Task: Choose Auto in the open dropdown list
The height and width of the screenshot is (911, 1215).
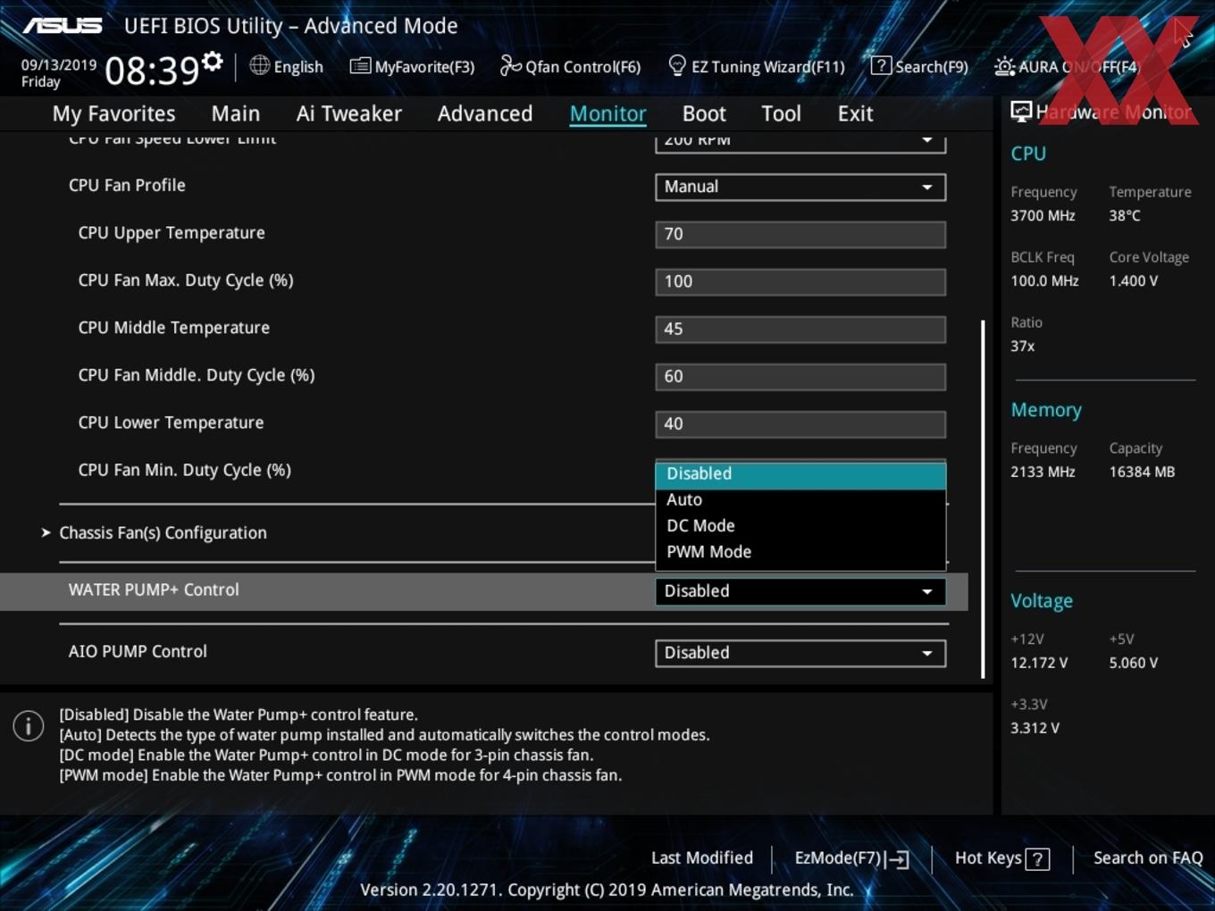Action: click(x=800, y=500)
